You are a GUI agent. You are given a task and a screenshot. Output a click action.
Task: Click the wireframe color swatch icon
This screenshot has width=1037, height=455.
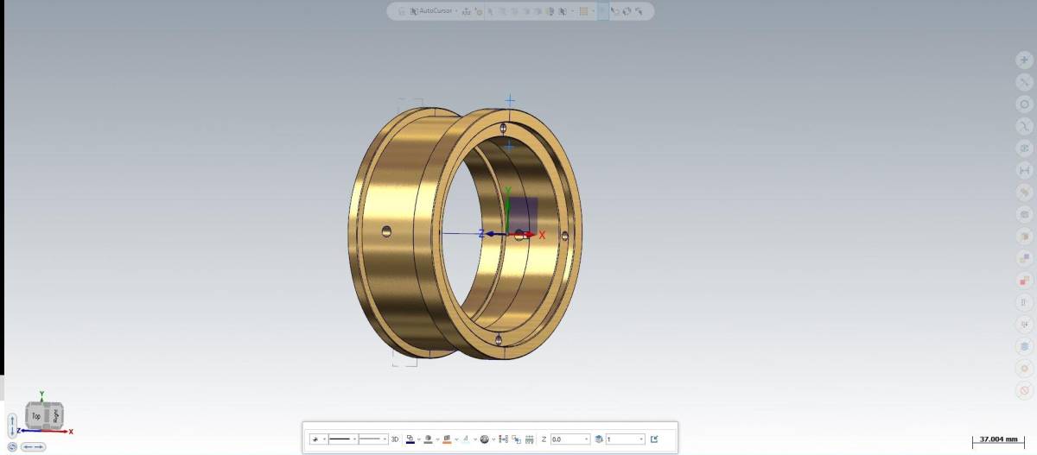click(410, 439)
